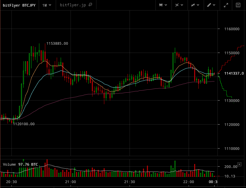Click the 22:00 time axis label
The width and height of the screenshot is (246, 188).
(x=189, y=182)
